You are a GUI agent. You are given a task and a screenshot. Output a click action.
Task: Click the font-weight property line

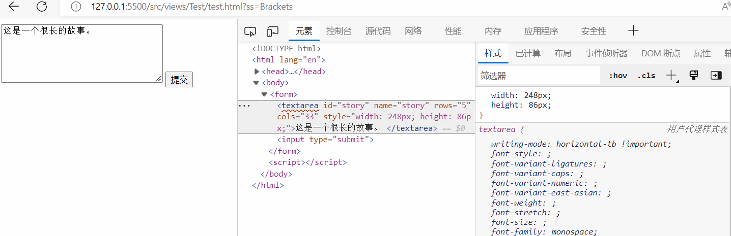(523, 203)
